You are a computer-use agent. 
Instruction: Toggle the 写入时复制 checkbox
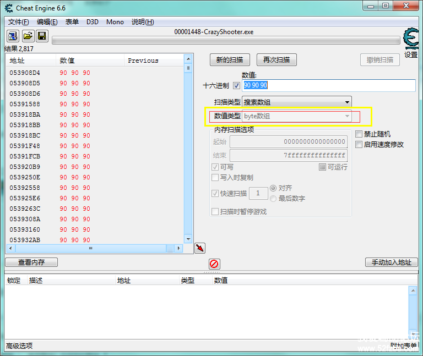[x=215, y=178]
